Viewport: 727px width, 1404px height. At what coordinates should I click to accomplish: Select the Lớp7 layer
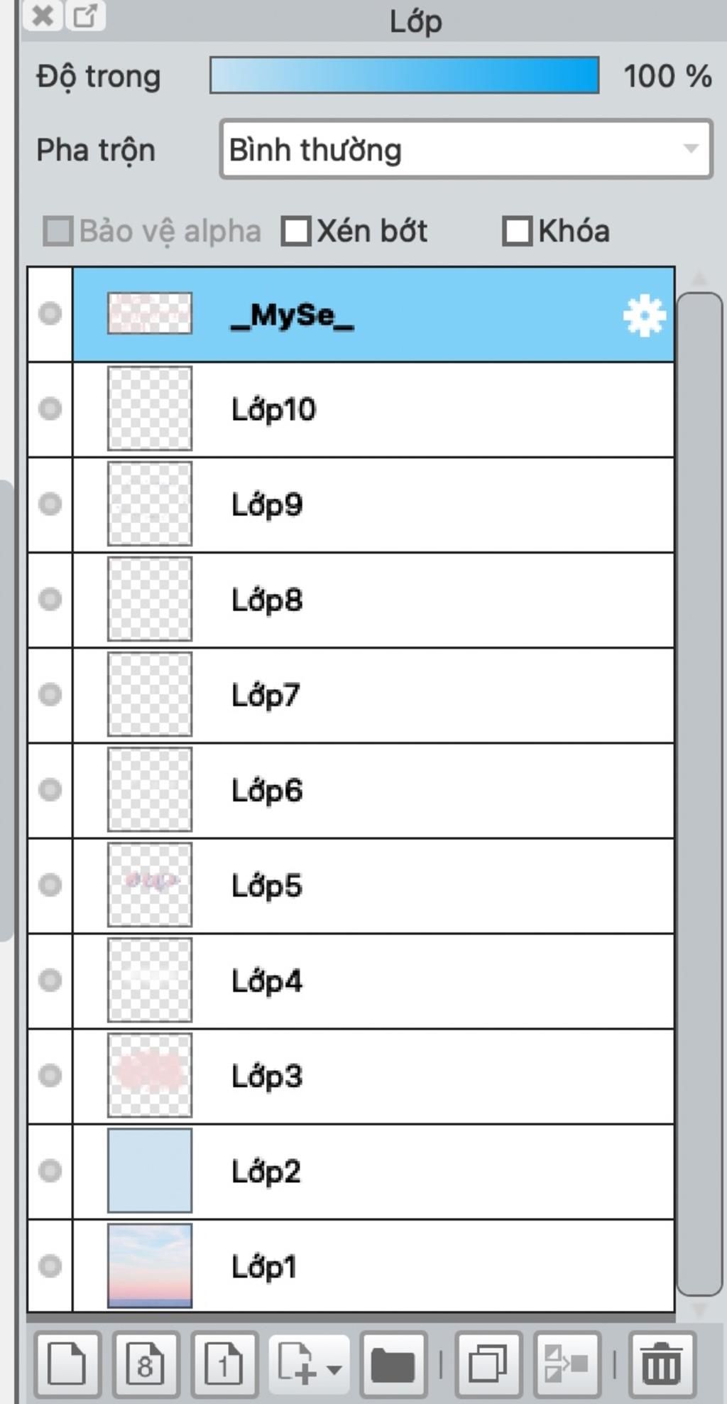tap(426, 695)
